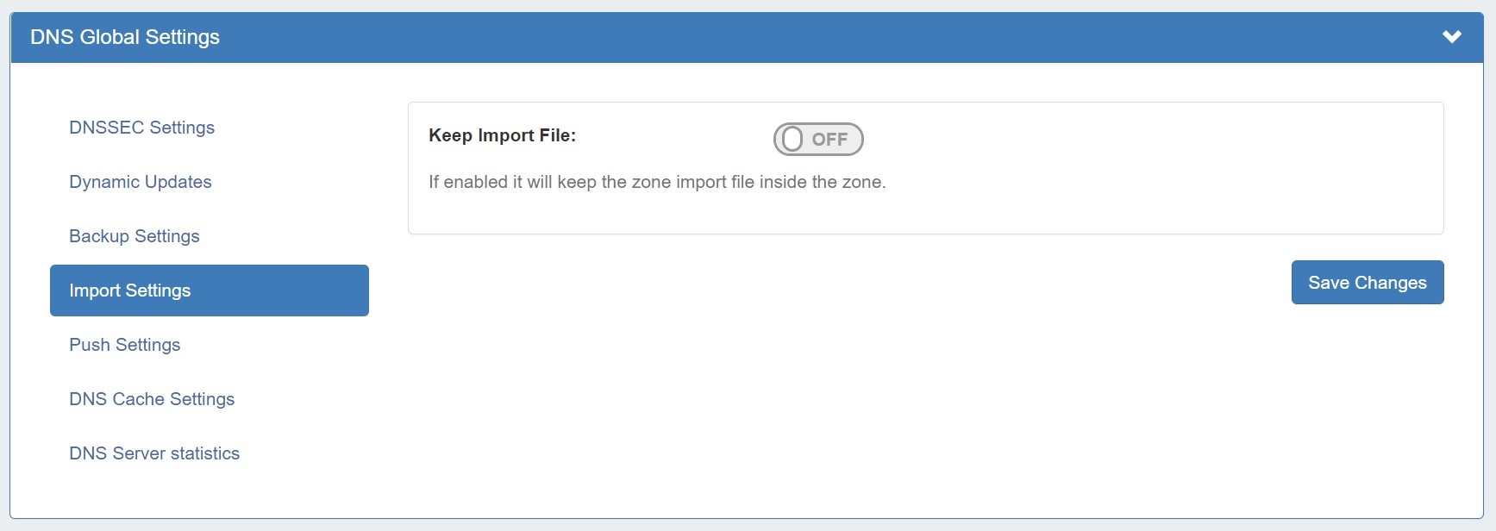Switch to Push Settings

(x=125, y=345)
